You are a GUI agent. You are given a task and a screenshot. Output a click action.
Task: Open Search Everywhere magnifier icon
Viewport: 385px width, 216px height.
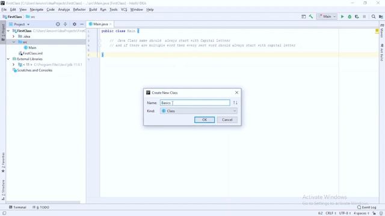coord(374,17)
